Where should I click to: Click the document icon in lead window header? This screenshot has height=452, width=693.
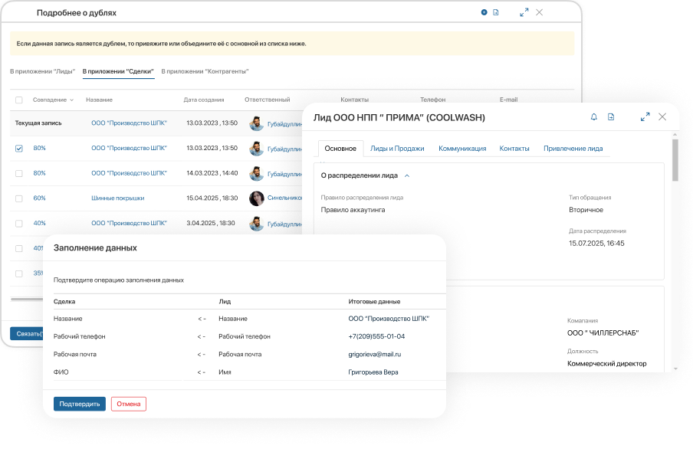(611, 117)
